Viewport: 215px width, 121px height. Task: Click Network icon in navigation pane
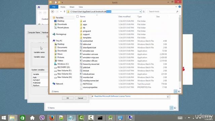[x=54, y=84]
